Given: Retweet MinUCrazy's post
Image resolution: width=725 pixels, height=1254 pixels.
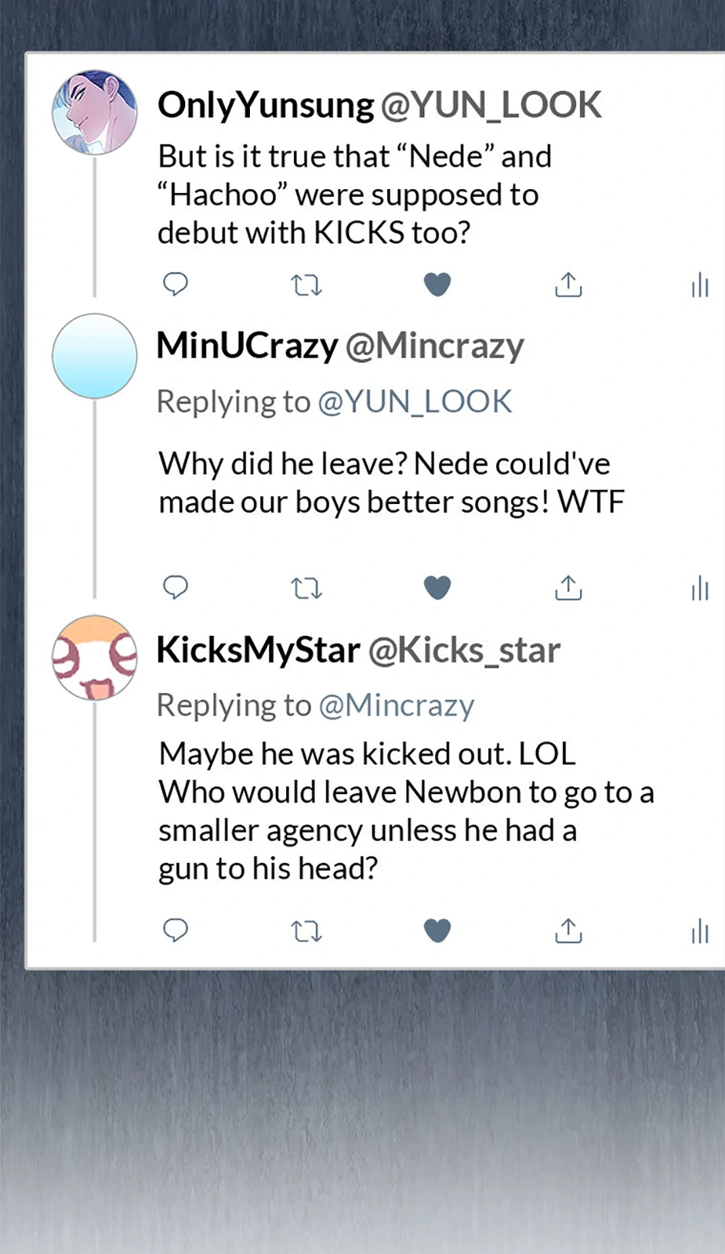Looking at the screenshot, I should pos(306,589).
